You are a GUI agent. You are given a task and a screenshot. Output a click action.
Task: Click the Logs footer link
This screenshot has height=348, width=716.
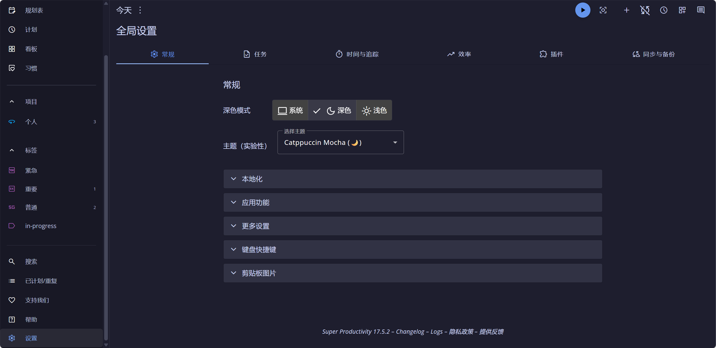[x=436, y=332]
